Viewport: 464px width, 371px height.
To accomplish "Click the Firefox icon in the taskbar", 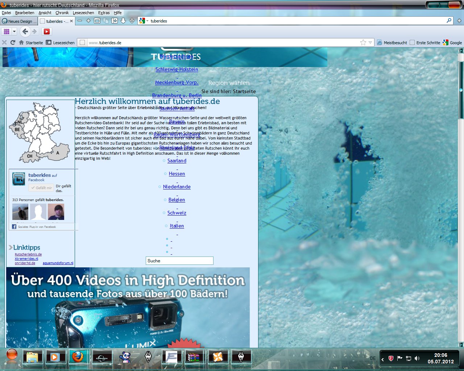I will pos(78,357).
